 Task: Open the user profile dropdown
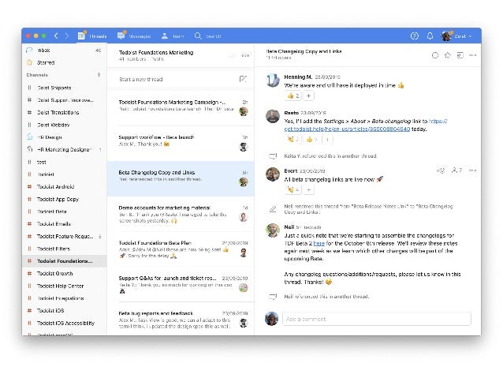point(456,36)
